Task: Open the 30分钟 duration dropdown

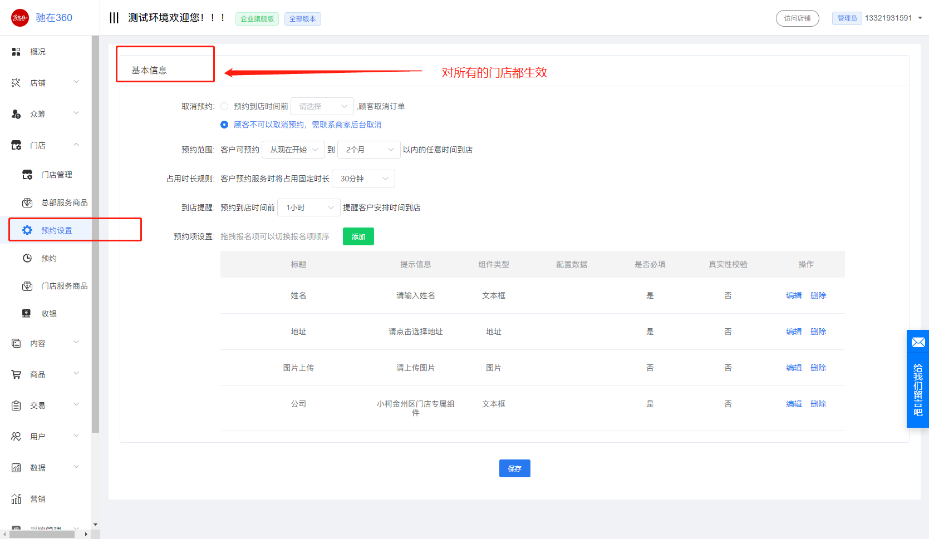Action: [x=363, y=179]
